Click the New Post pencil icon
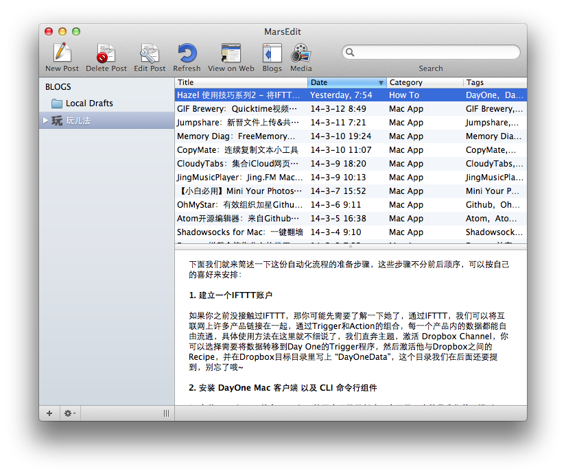 click(62, 52)
